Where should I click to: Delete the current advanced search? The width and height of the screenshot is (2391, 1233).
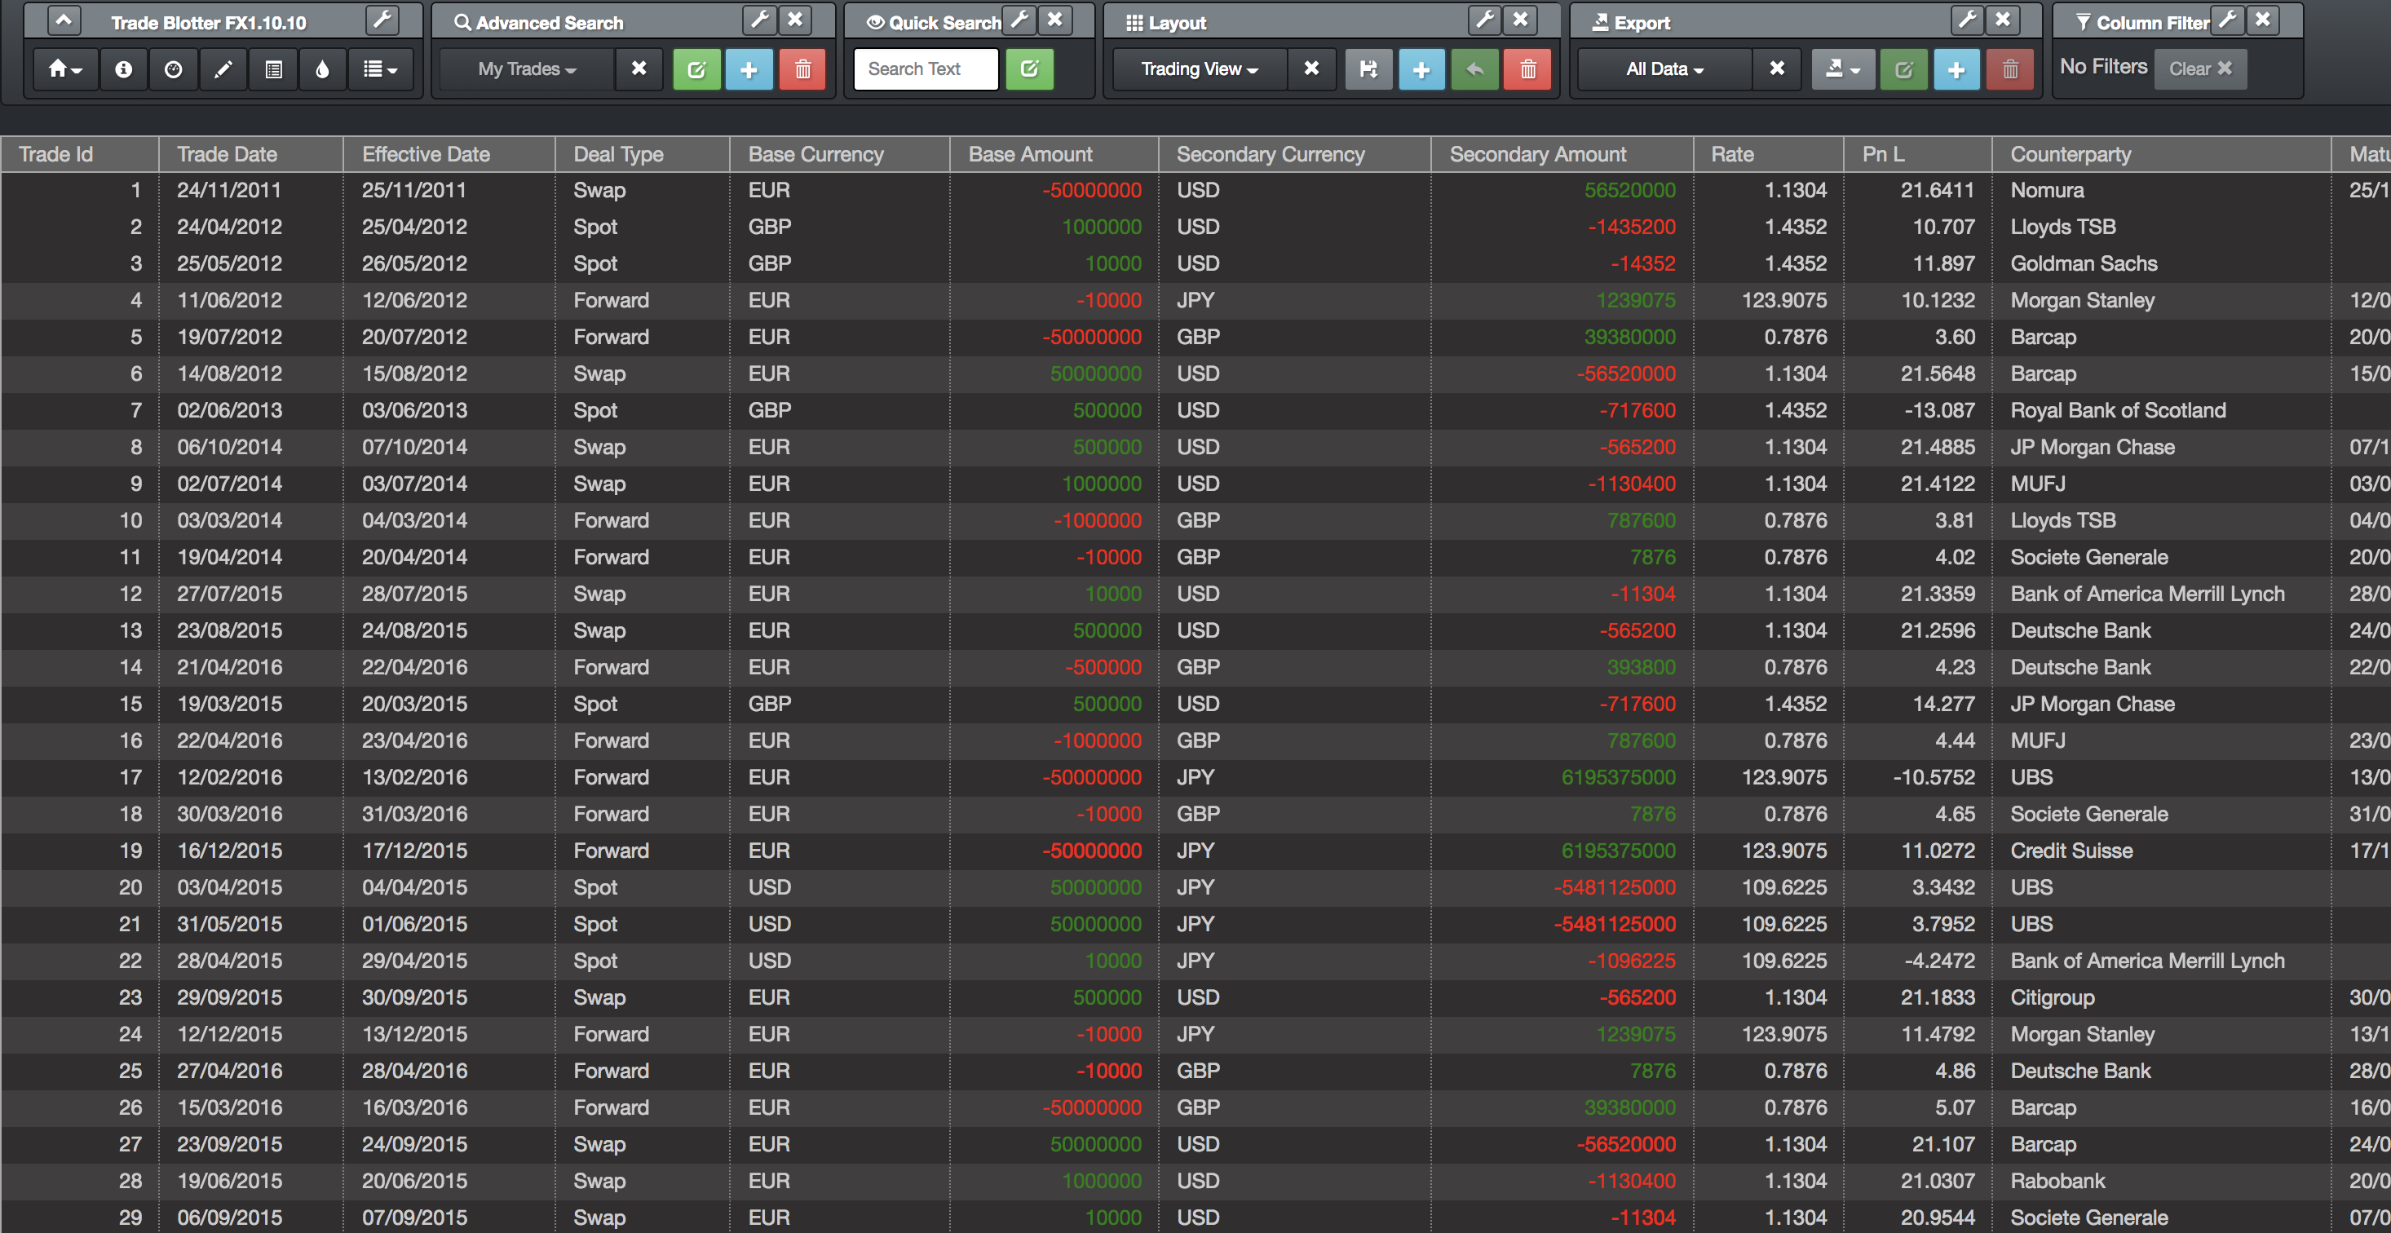click(x=803, y=68)
